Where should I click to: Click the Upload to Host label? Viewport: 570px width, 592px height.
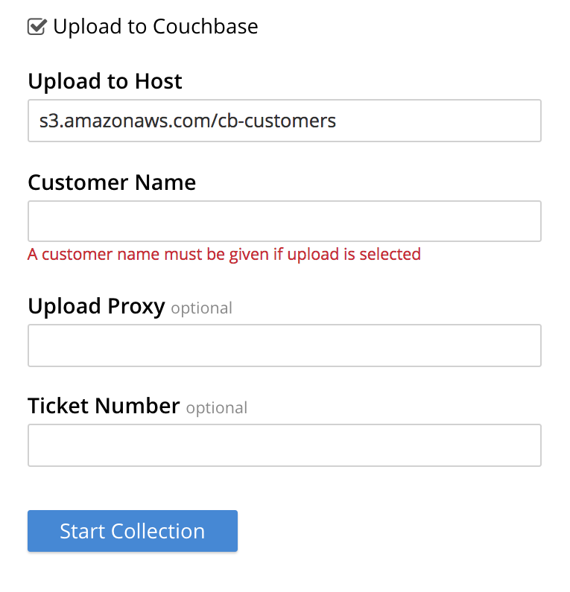point(105,81)
